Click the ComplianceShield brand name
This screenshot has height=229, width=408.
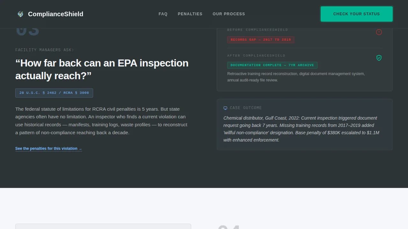(x=55, y=14)
